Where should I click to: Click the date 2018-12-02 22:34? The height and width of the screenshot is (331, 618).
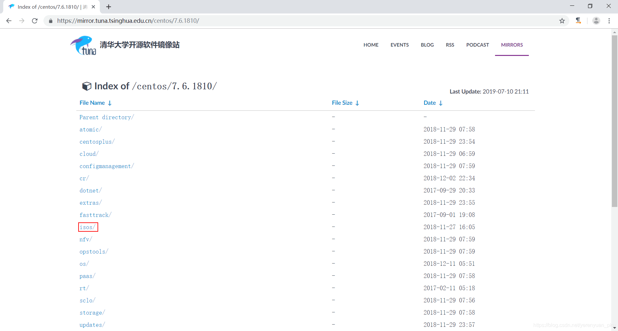pos(449,178)
